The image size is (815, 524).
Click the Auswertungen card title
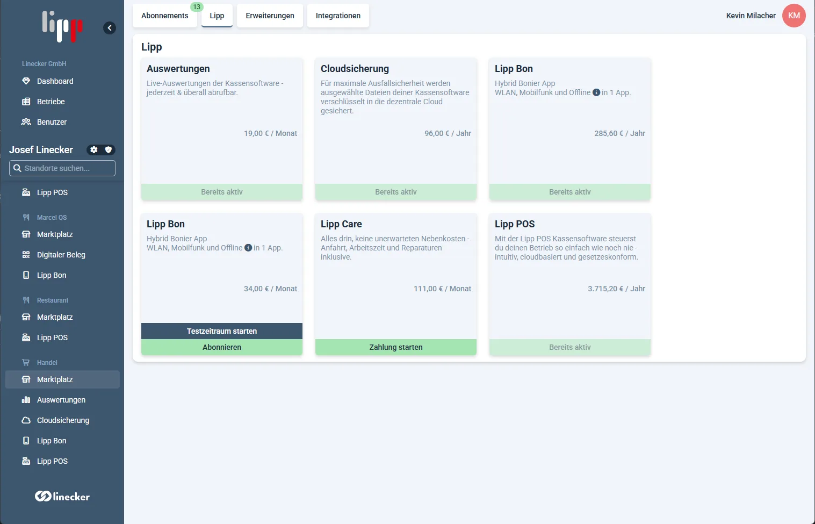tap(178, 69)
